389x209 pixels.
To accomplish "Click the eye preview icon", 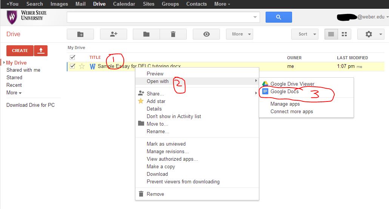I will click(206, 34).
